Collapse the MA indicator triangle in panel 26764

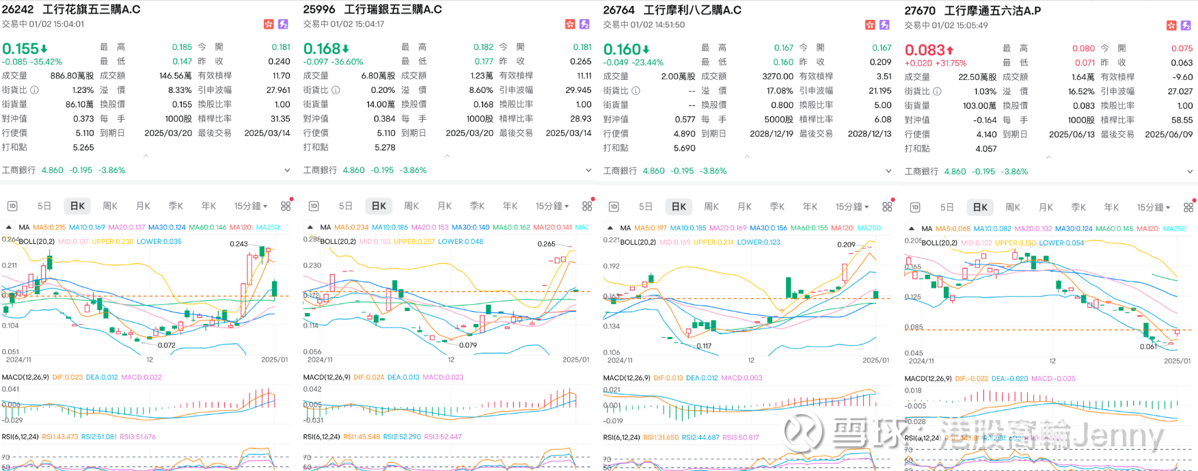610,228
